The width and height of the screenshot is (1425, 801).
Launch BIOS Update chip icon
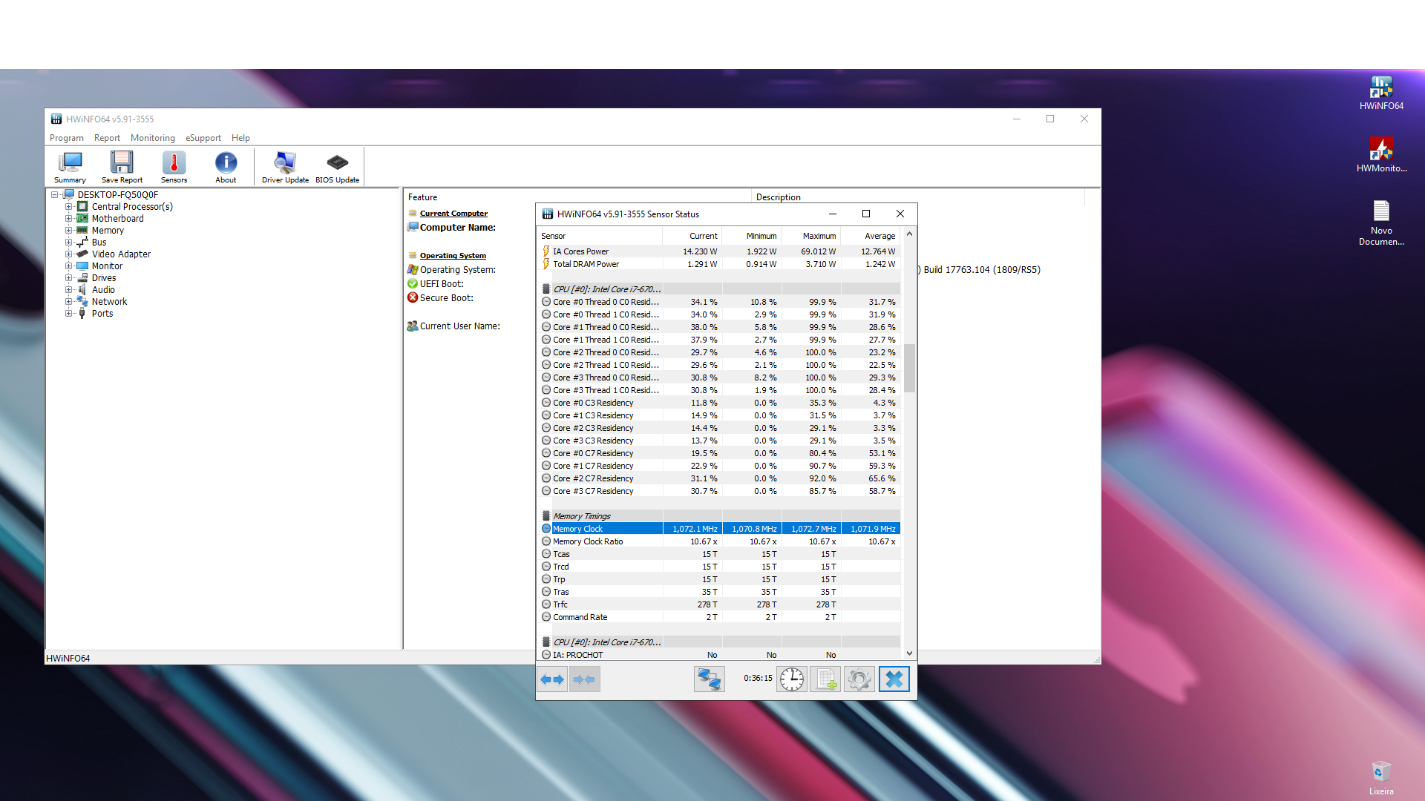[337, 167]
